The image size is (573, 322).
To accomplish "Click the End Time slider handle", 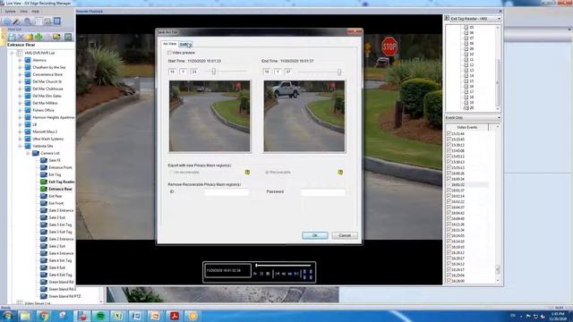I will tap(339, 72).
